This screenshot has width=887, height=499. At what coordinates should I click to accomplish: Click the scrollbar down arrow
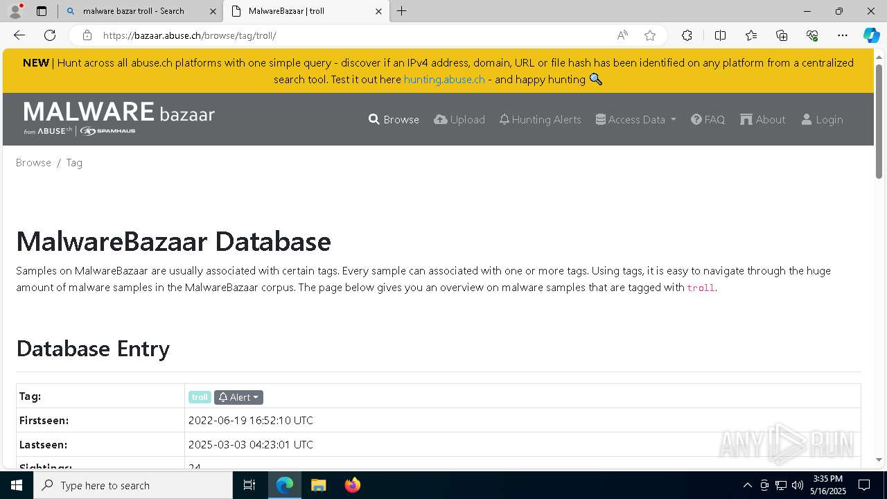(x=879, y=459)
